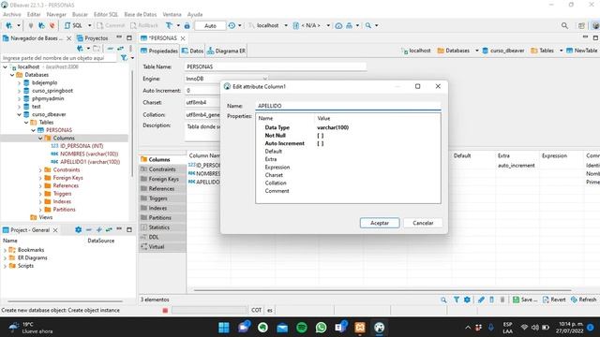Click the red stop indicator in status bar
Image resolution: width=600 pixels, height=337 pixels.
point(165,310)
